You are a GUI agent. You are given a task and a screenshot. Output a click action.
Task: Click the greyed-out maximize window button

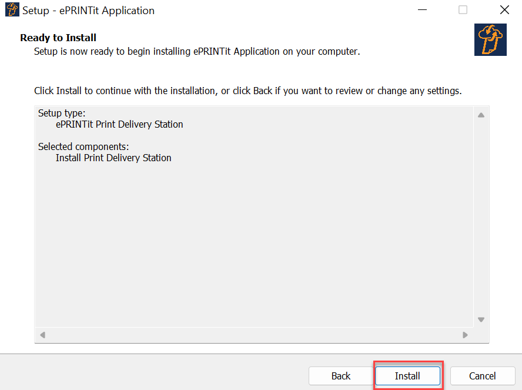pos(463,10)
